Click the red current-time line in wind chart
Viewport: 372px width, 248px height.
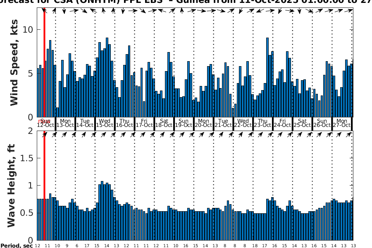pyautogui.click(x=44, y=62)
